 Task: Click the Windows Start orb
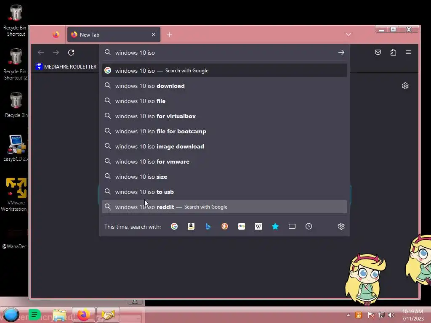click(x=11, y=315)
